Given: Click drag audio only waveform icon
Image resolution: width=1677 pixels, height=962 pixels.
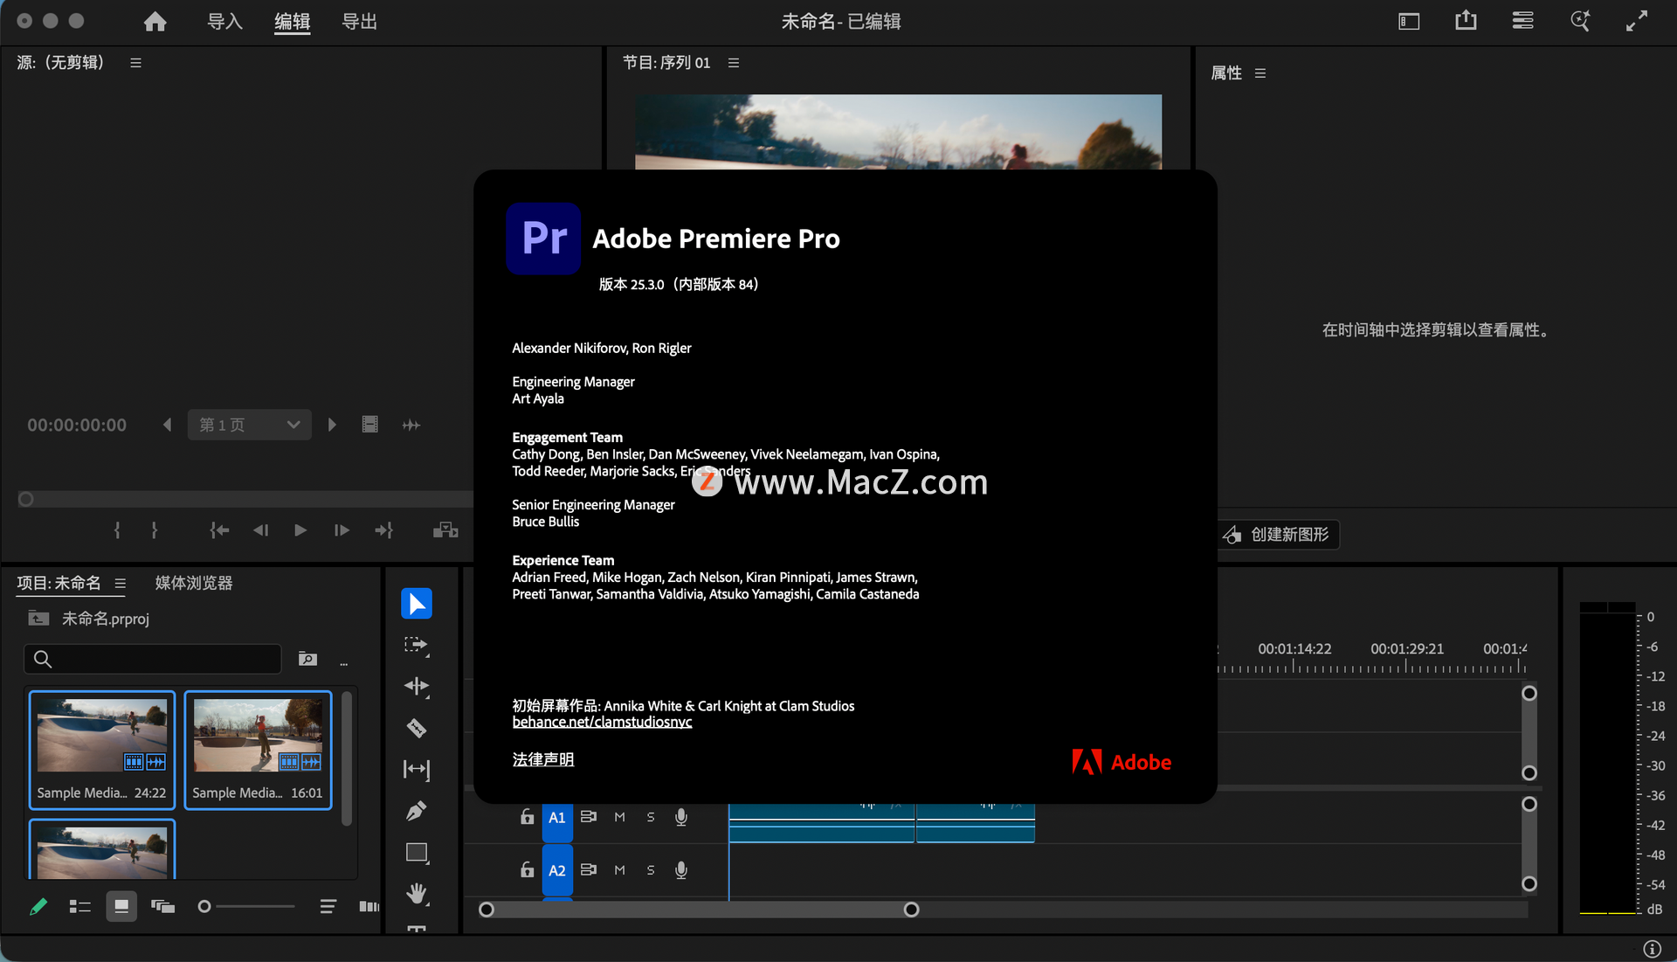Looking at the screenshot, I should 411,425.
